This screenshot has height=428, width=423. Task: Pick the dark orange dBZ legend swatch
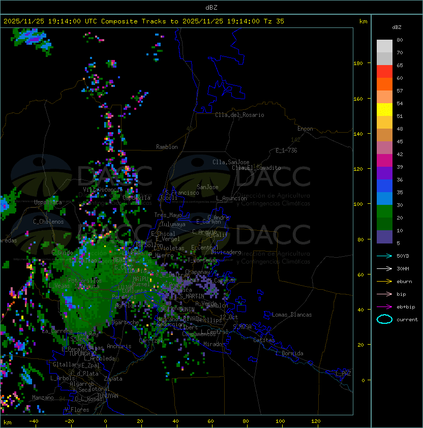(x=384, y=84)
